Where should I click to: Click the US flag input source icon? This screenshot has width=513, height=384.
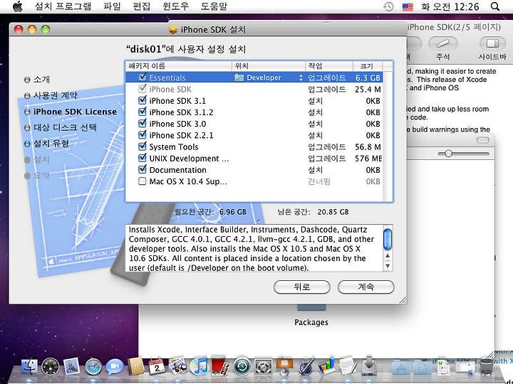(408, 6)
